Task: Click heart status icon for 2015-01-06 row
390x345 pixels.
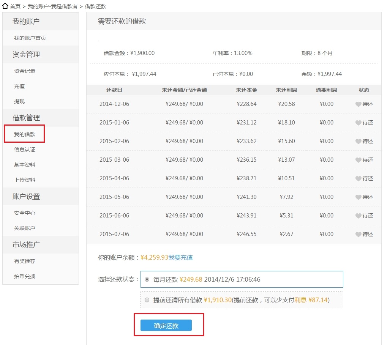Action: pyautogui.click(x=358, y=123)
